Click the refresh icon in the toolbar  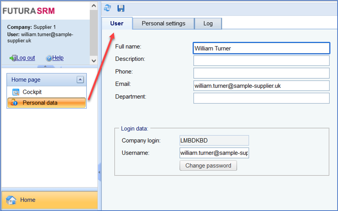coord(108,8)
